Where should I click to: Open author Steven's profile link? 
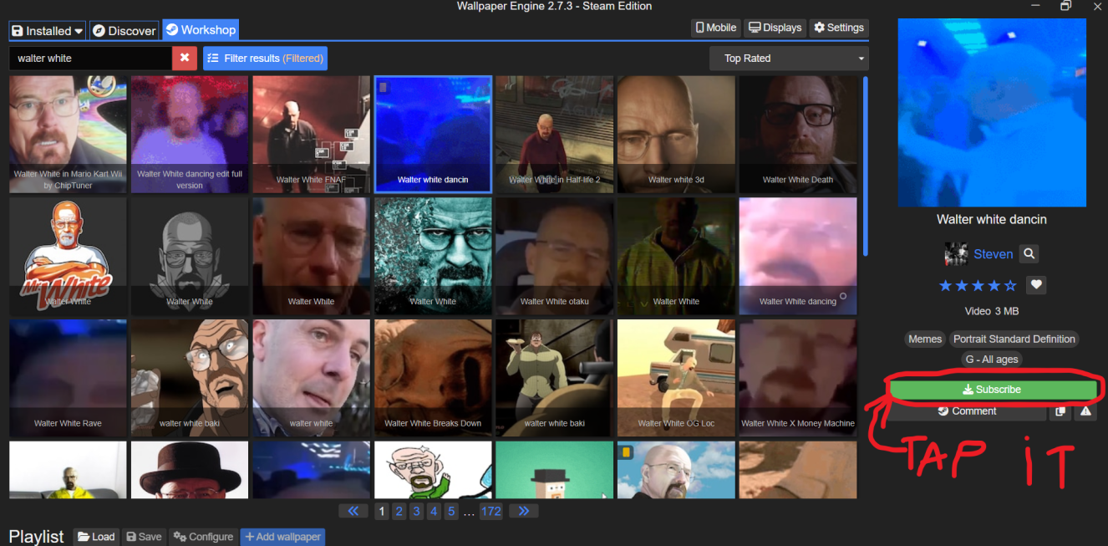click(x=993, y=254)
